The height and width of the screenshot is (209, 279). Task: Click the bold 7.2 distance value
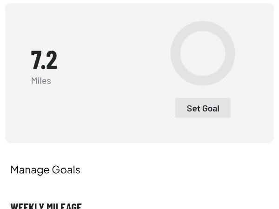click(x=44, y=60)
